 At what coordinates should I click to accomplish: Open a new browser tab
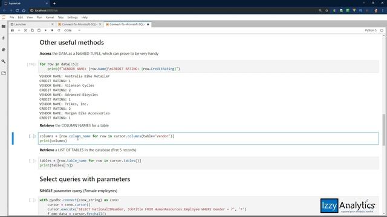(x=54, y=4)
